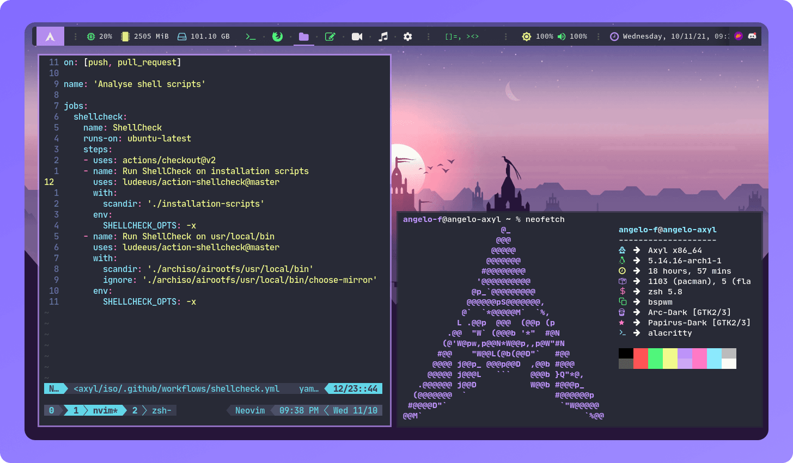Click the settings gear workspace icon
The width and height of the screenshot is (793, 463).
408,36
